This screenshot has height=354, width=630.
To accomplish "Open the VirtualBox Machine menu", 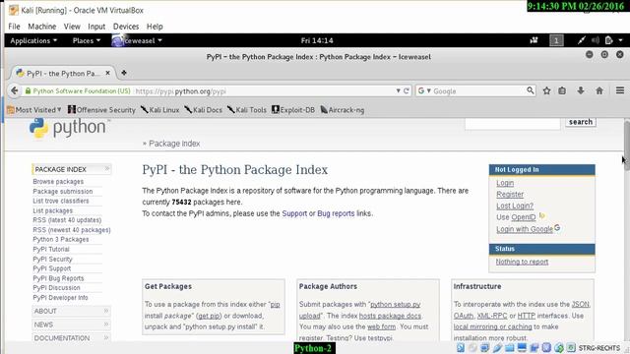I will coord(41,27).
